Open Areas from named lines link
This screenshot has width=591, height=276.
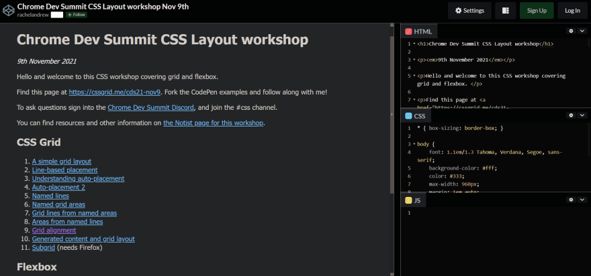point(67,222)
